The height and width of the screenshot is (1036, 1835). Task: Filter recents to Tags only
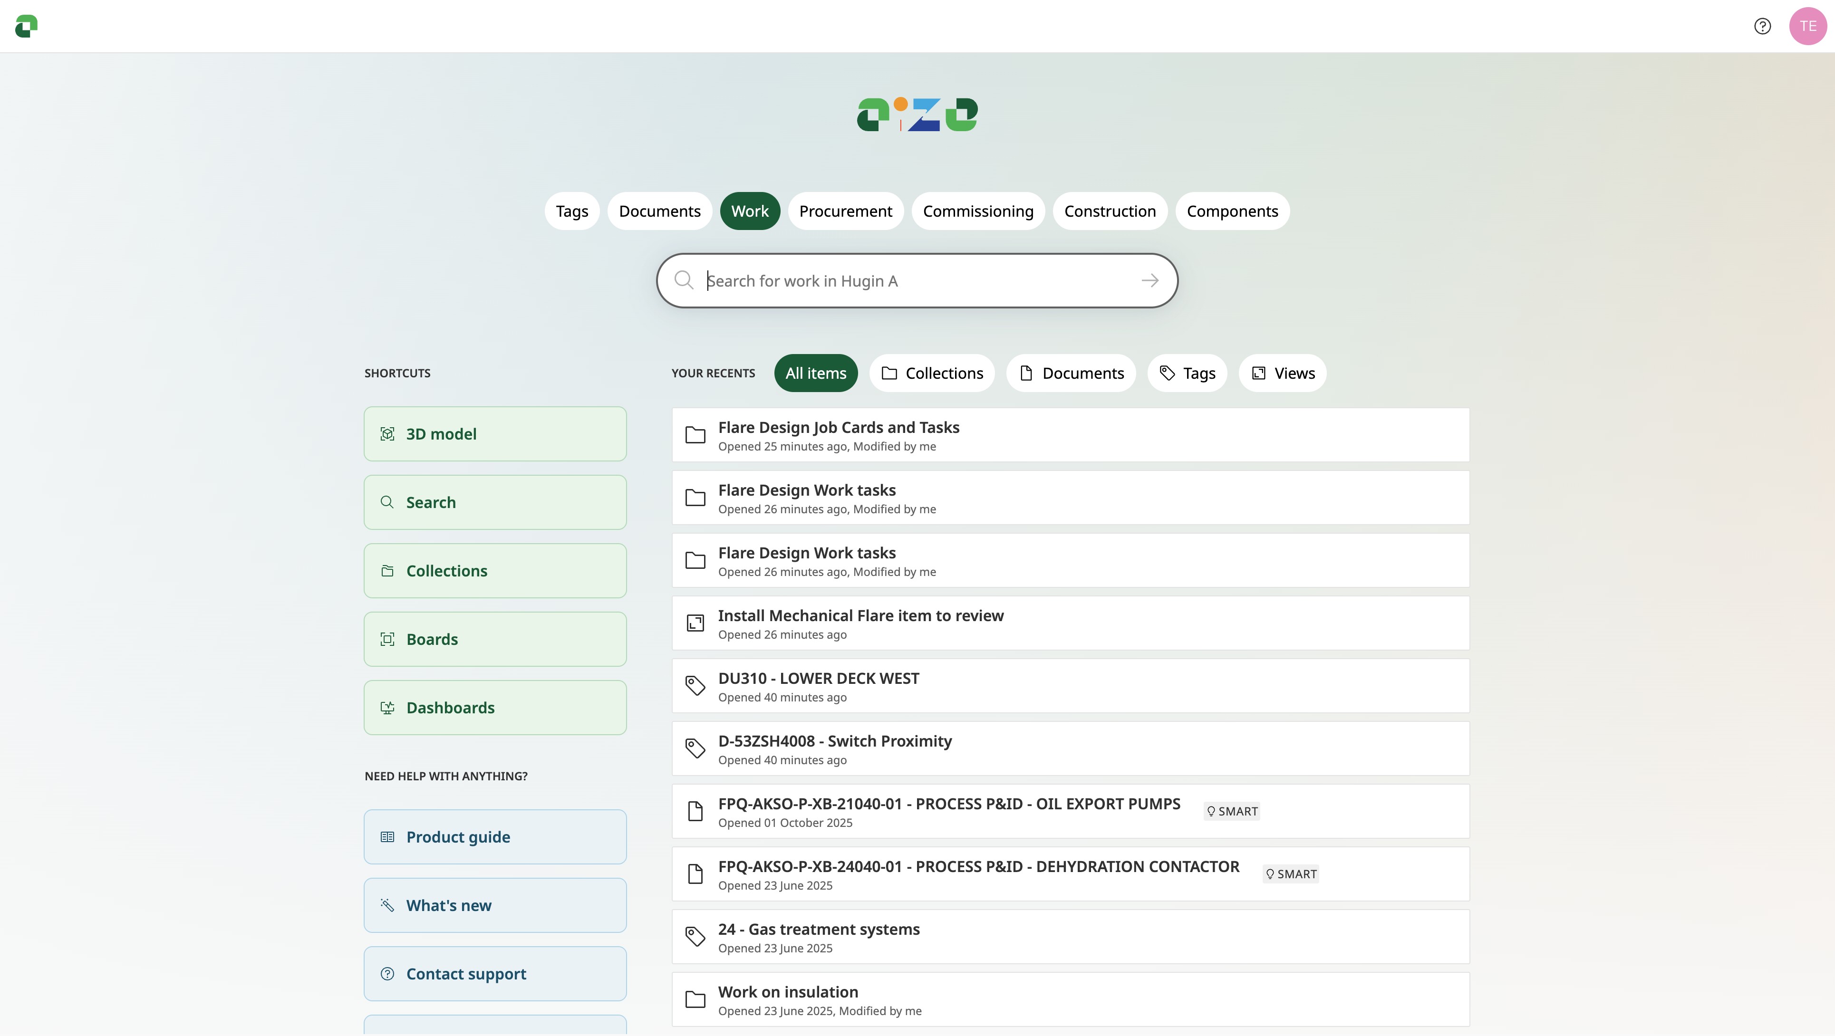(x=1186, y=373)
